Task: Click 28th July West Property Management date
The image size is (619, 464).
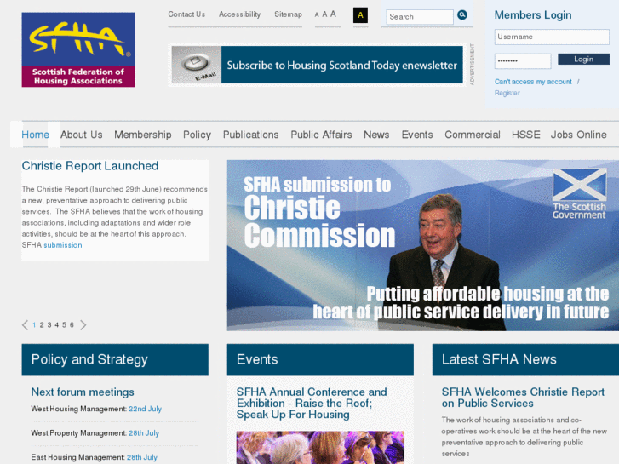Action: click(x=144, y=433)
